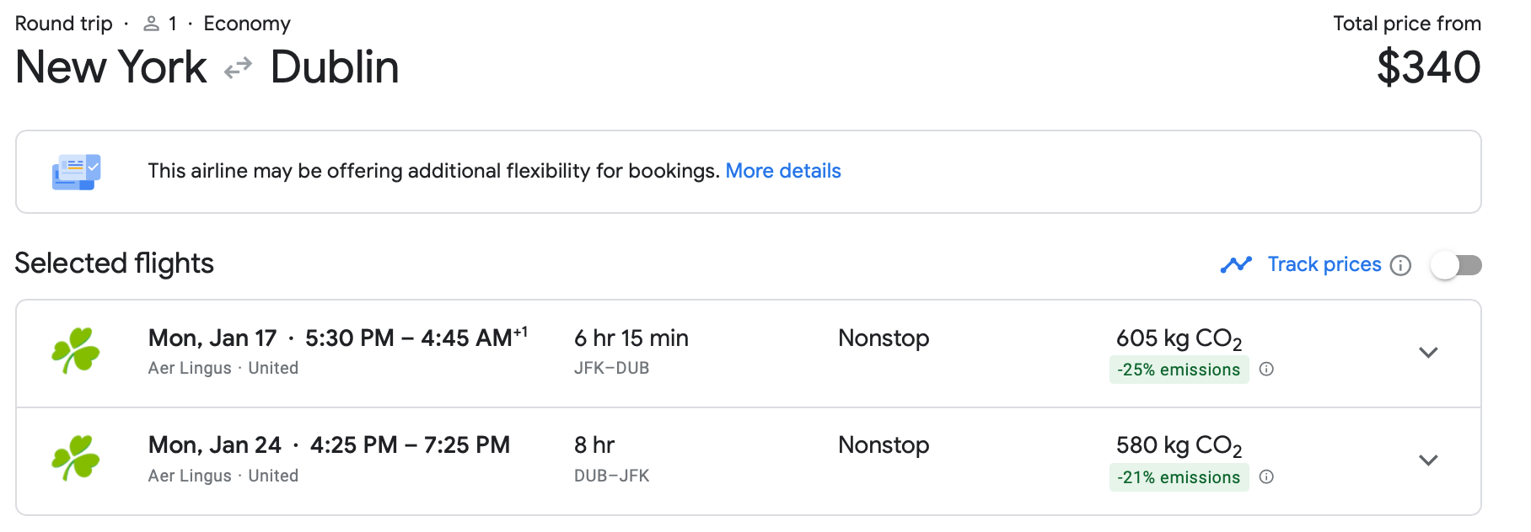
Task: Click the Track prices graph icon
Action: coord(1236,264)
